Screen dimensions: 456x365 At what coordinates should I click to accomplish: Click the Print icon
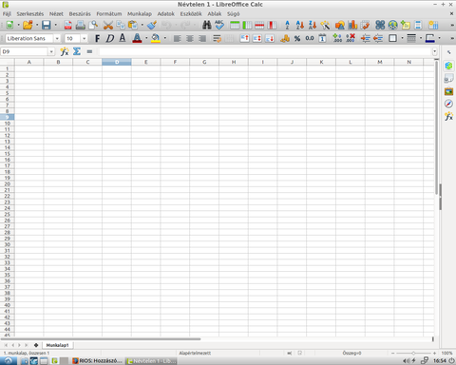(81, 25)
